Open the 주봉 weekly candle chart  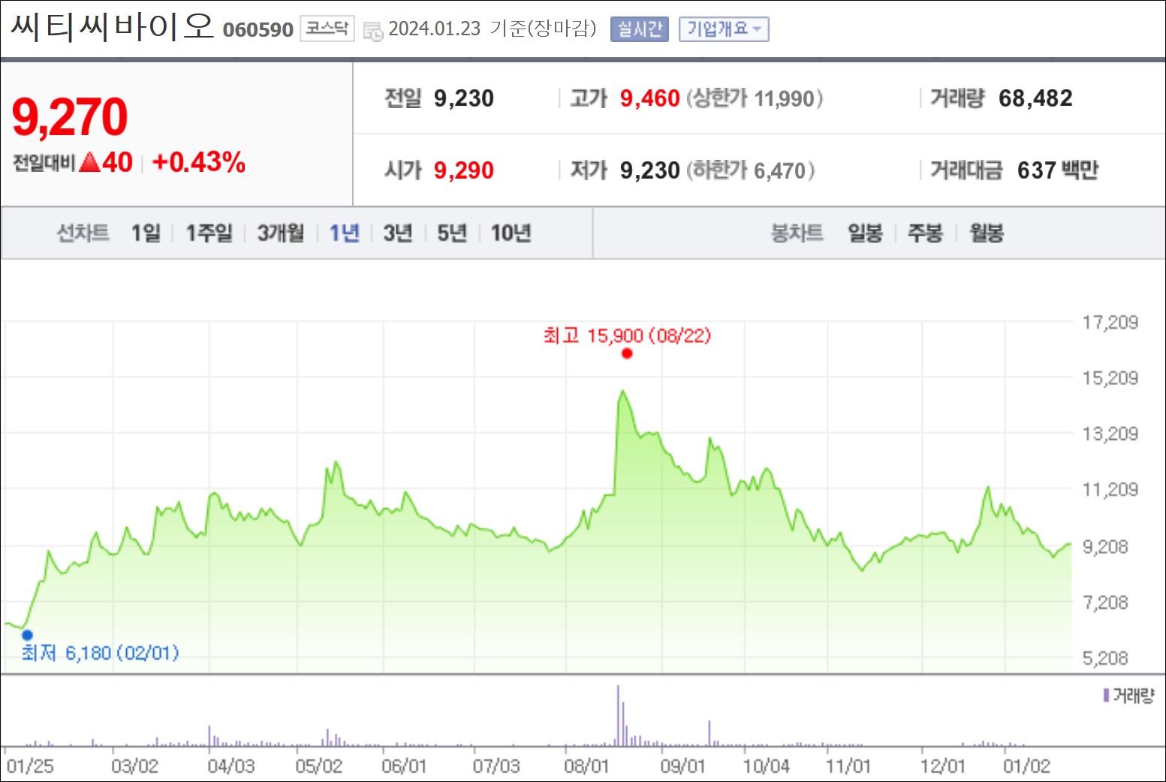(x=925, y=233)
